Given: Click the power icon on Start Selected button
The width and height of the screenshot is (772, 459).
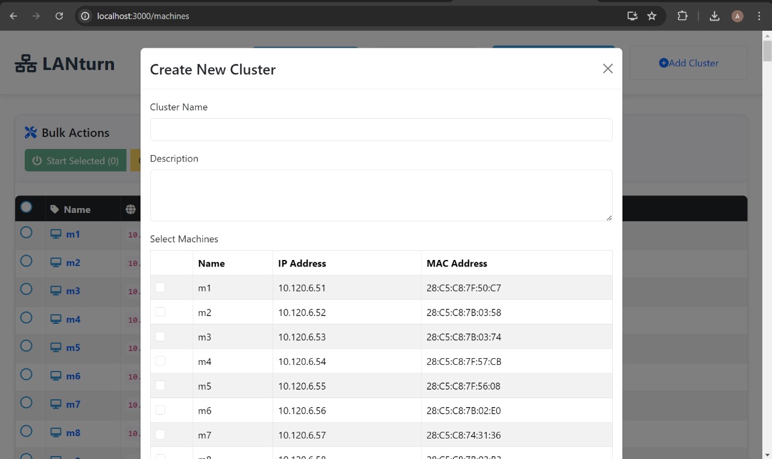Looking at the screenshot, I should point(37,160).
